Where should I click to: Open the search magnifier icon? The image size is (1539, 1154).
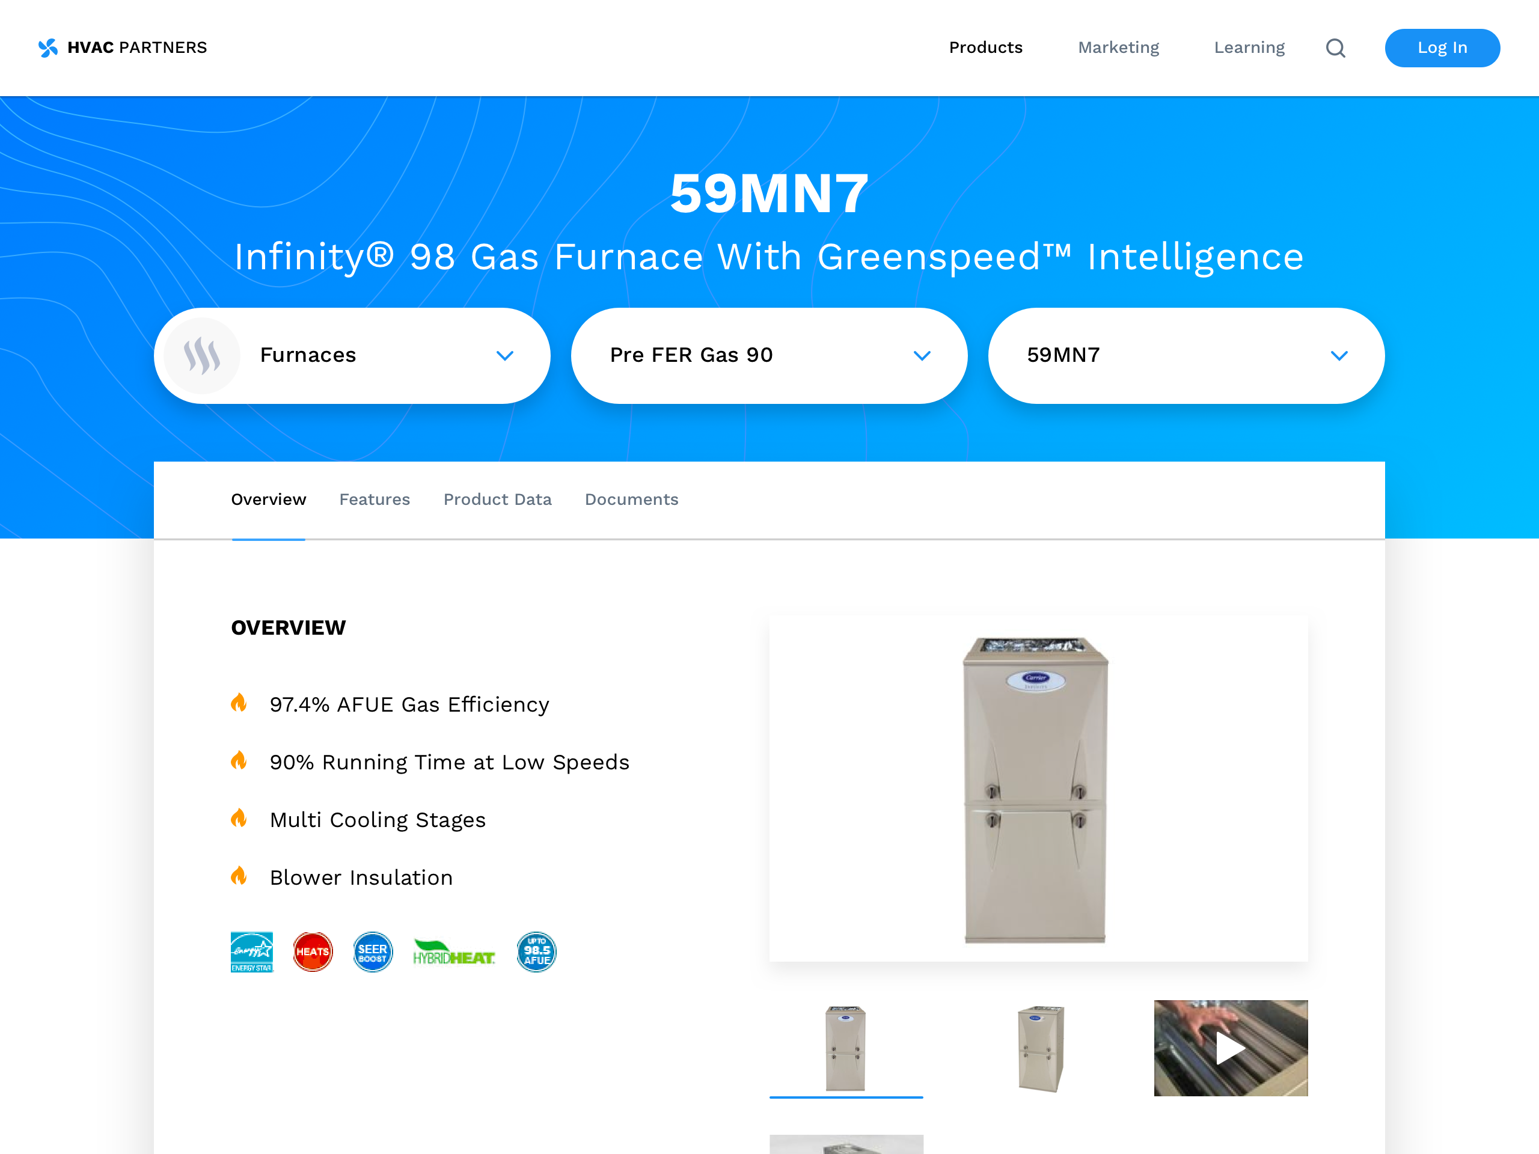click(1335, 48)
